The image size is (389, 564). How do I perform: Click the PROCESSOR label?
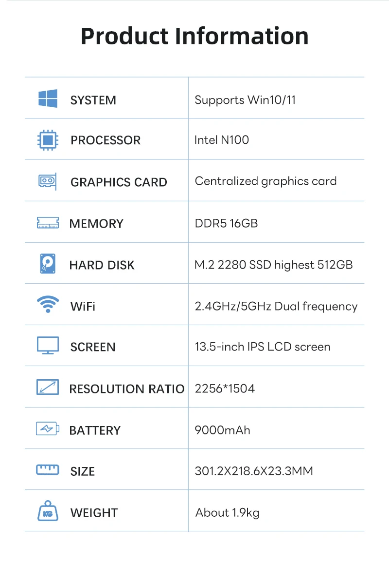(x=106, y=140)
